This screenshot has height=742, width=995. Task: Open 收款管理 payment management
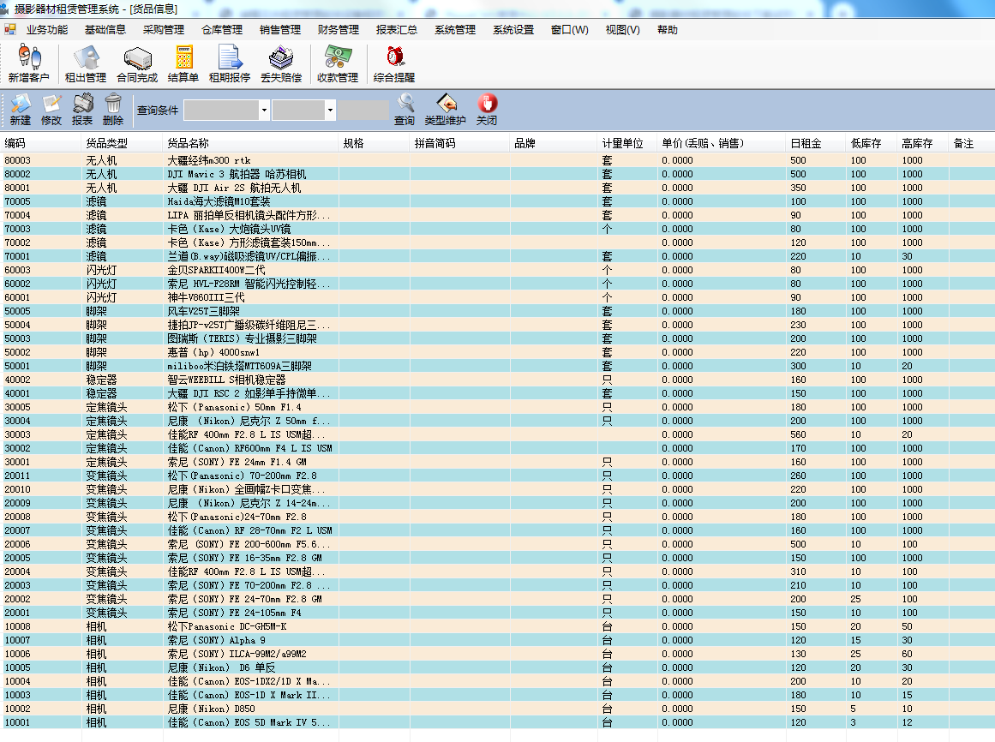pyautogui.click(x=337, y=63)
